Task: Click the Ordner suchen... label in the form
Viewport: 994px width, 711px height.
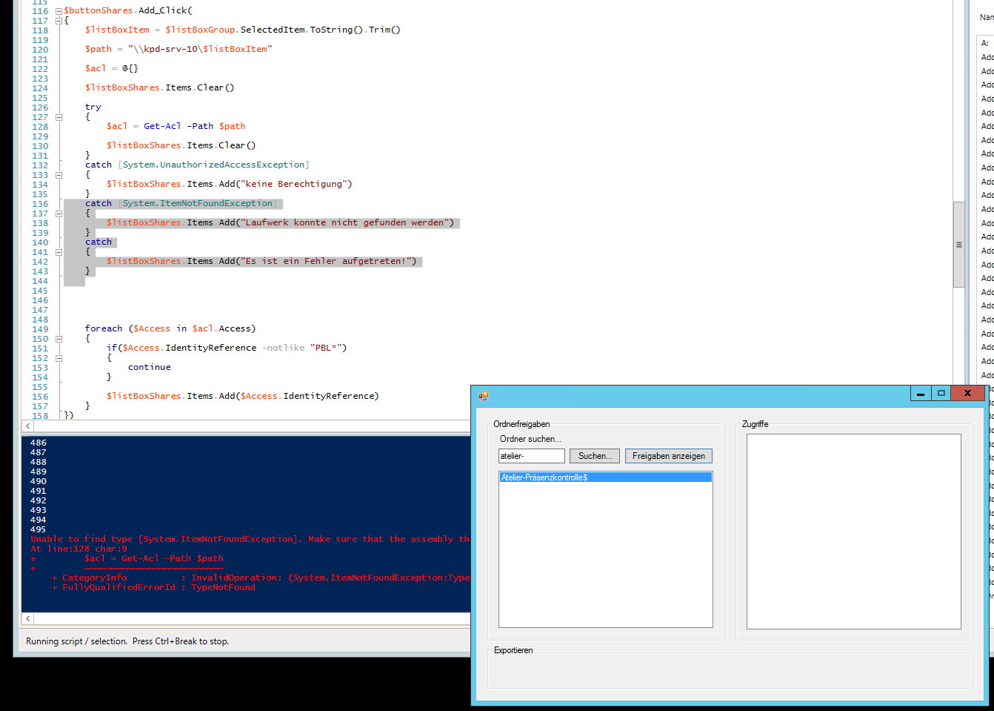Action: [530, 439]
